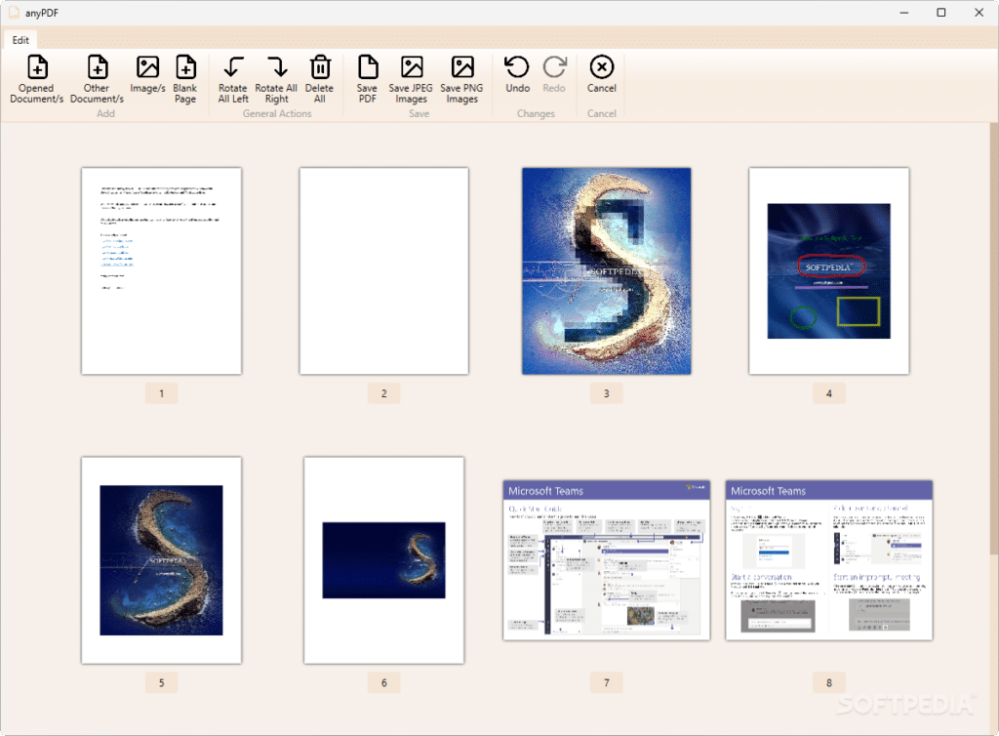999x736 pixels.
Task: Select page 4 annotated Softpedia thumbnail
Action: (829, 270)
